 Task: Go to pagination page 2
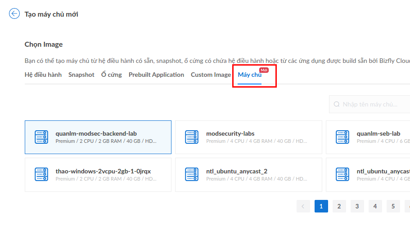click(339, 206)
